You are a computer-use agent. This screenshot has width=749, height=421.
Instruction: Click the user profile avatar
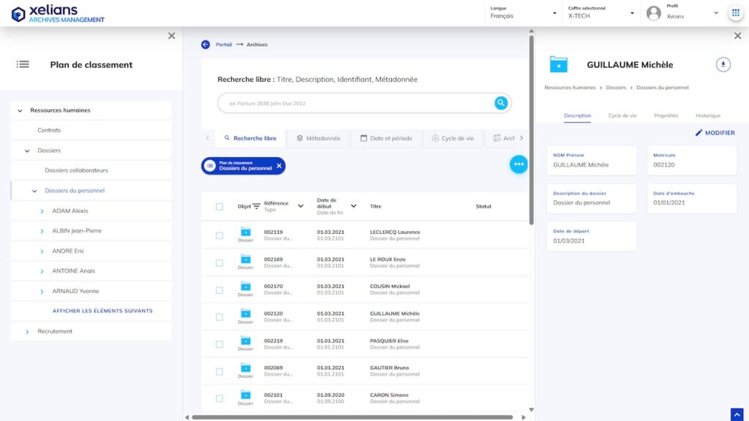tap(653, 13)
